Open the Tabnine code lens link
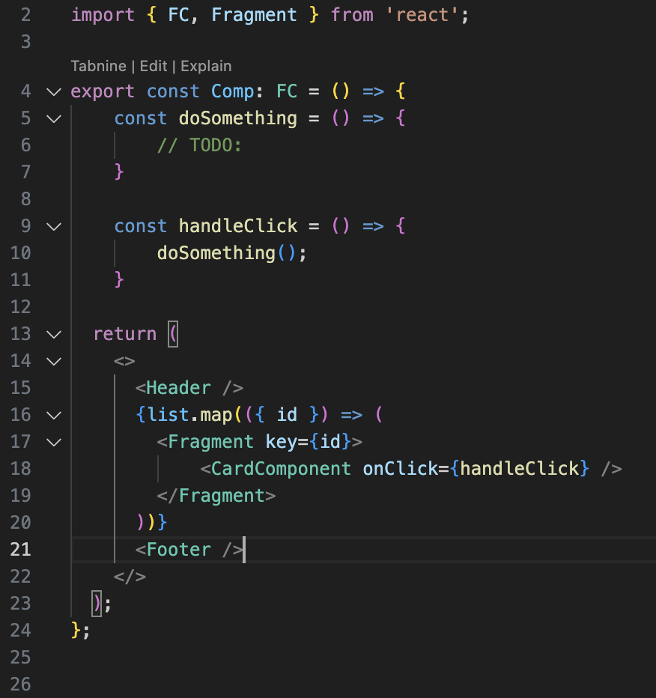 pyautogui.click(x=98, y=67)
